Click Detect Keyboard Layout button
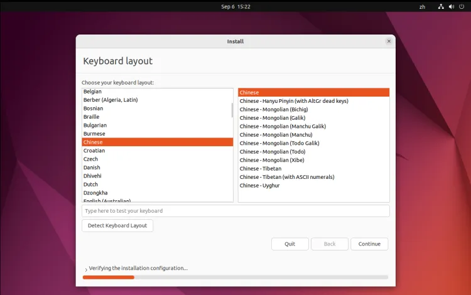Image resolution: width=471 pixels, height=295 pixels. [117, 225]
